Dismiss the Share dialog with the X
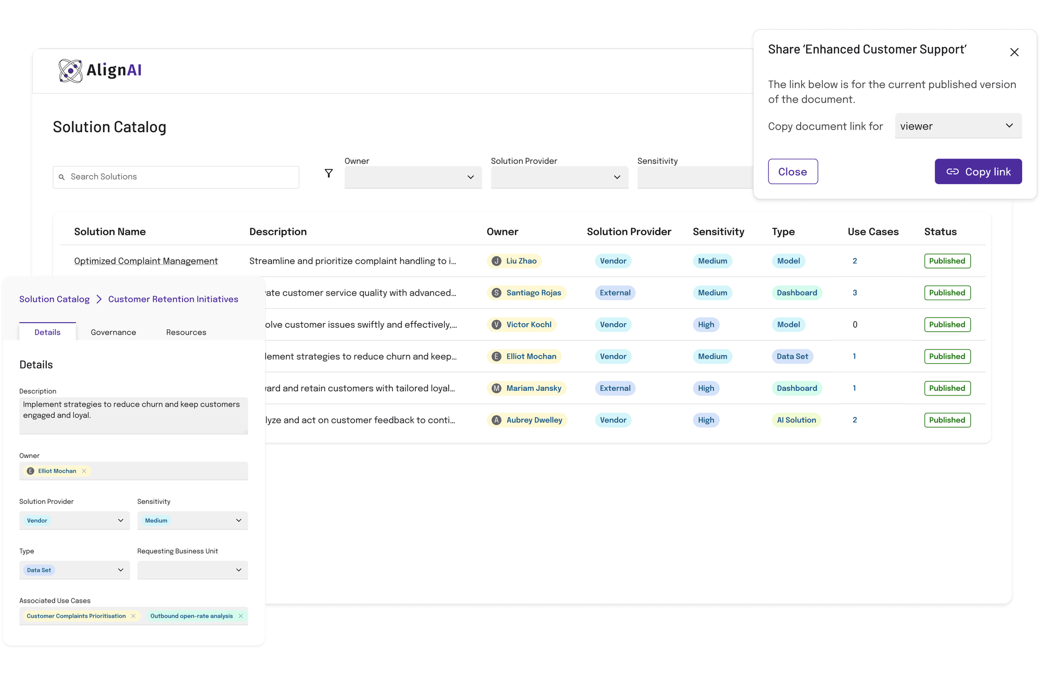Viewport: 1041px width, 675px height. [1014, 52]
